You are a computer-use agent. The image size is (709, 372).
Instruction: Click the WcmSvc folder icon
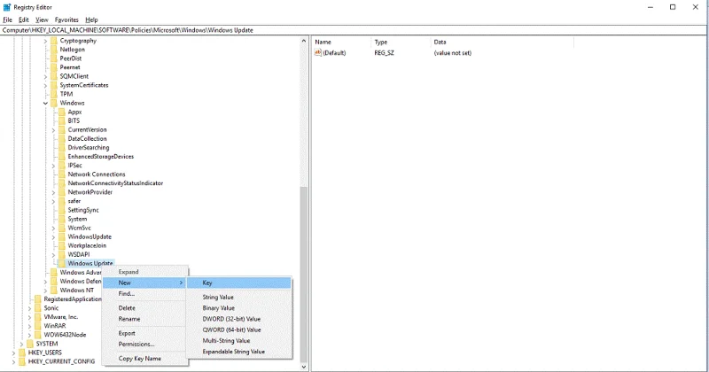[62, 228]
